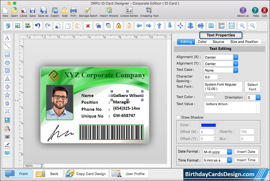
Task: Show the Back side of the card
Action: click(x=48, y=174)
